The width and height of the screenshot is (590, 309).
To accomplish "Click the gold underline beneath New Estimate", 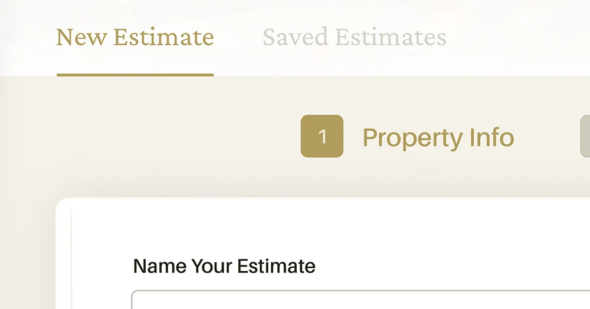I will 135,75.
